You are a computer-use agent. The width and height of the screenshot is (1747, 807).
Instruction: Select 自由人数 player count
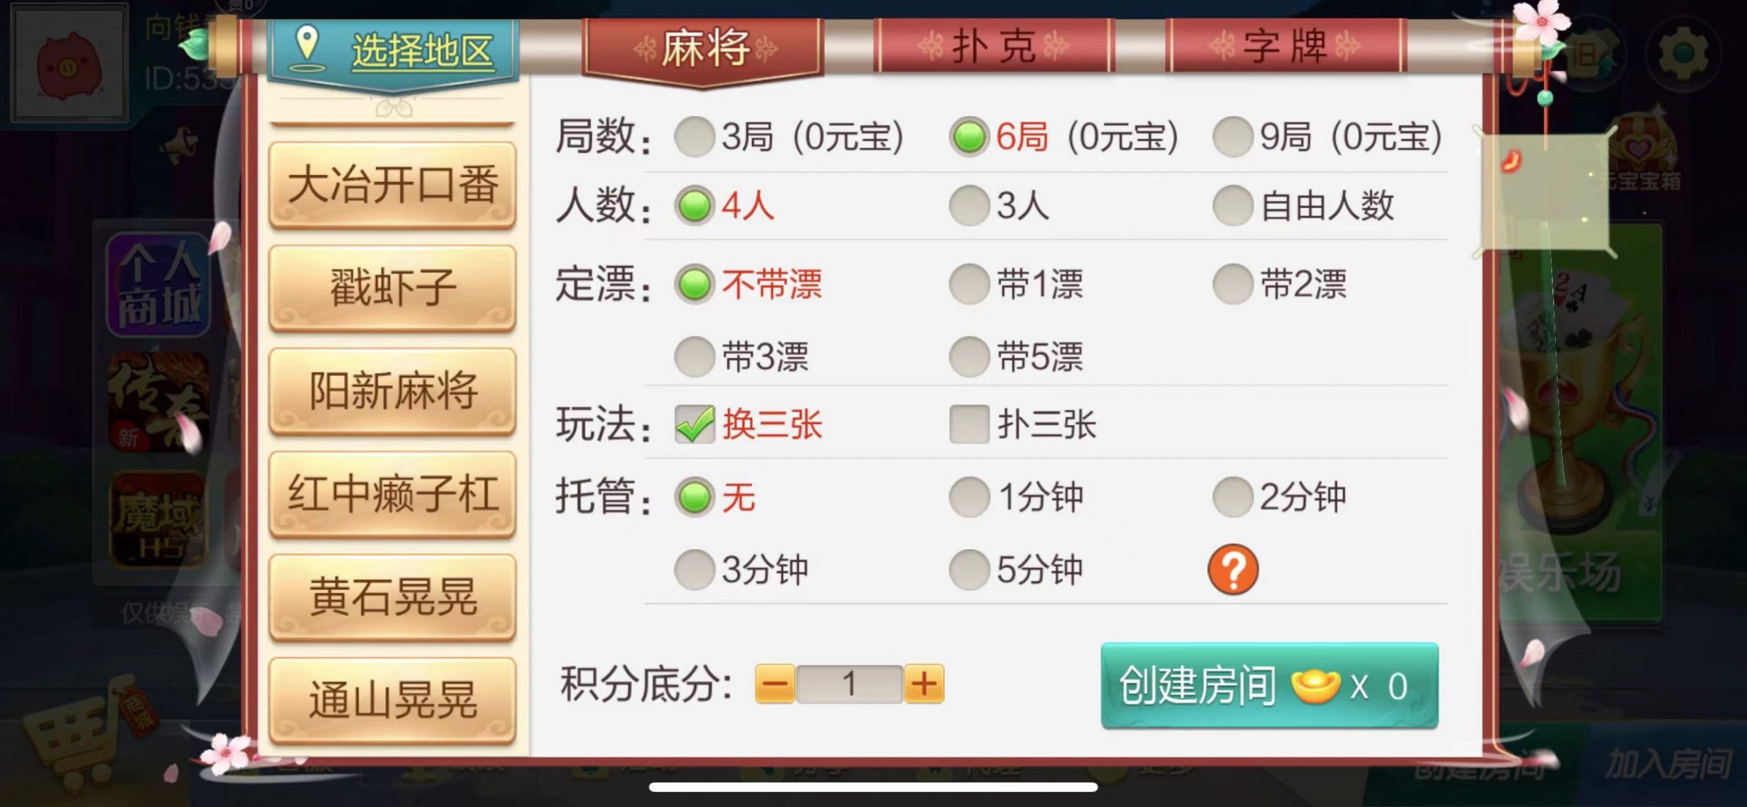1232,205
